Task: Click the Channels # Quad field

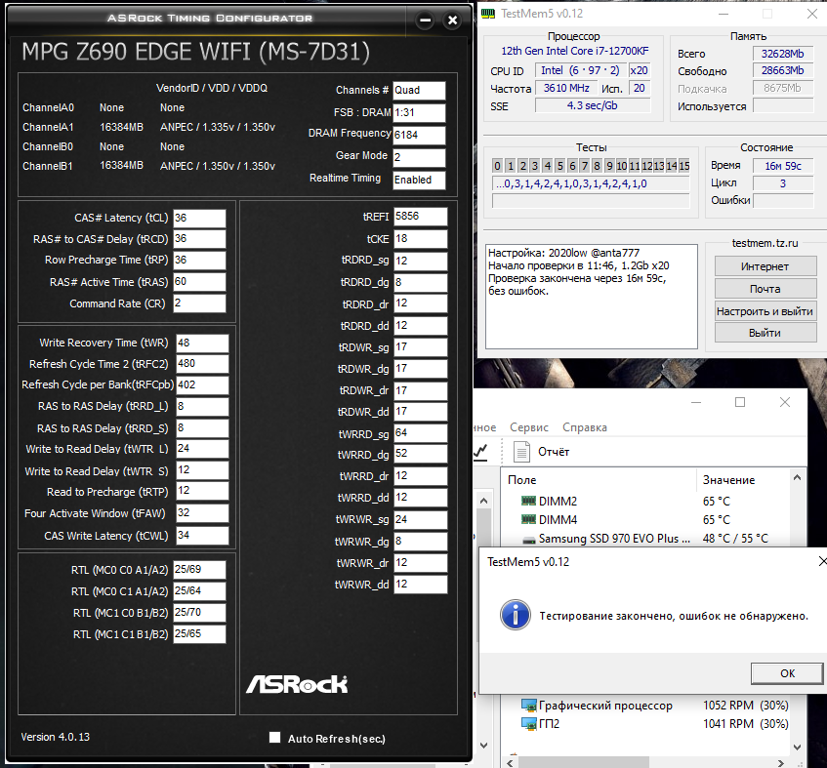Action: click(419, 90)
